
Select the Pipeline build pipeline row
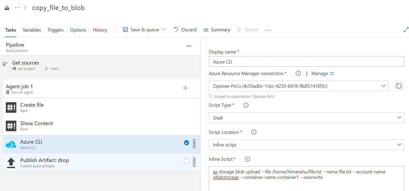click(100, 47)
